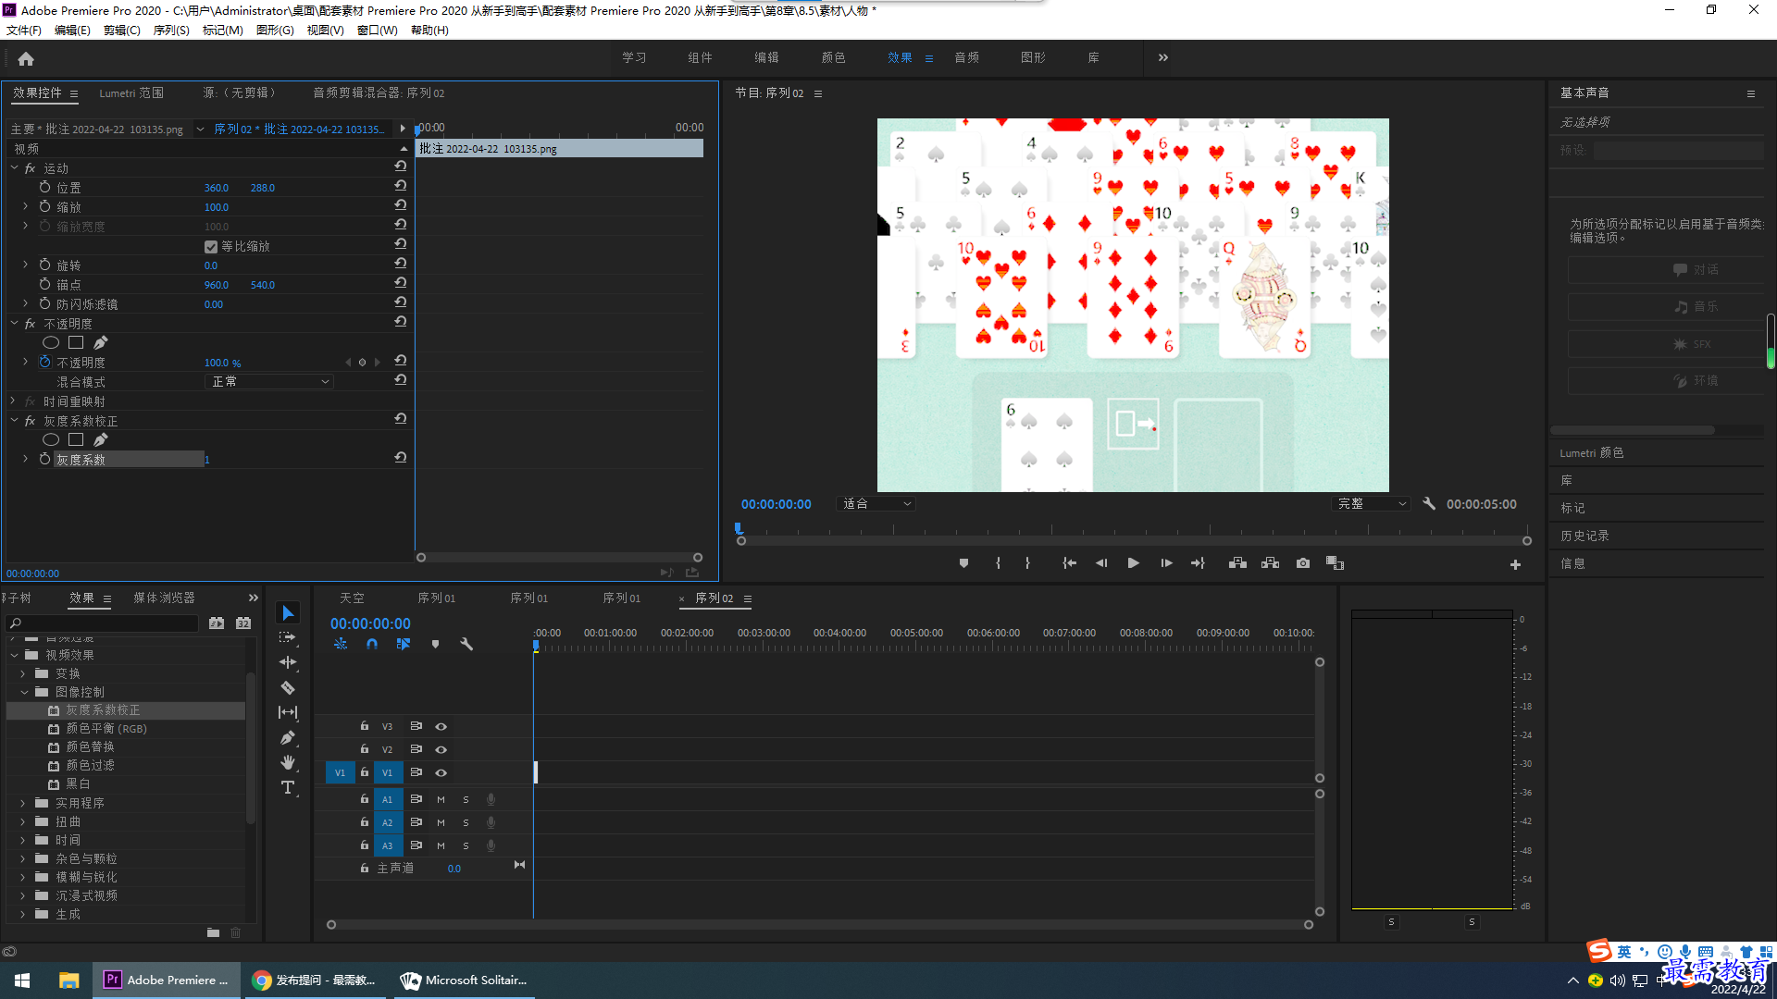This screenshot has height=999, width=1777.
Task: Open the Button Editor plus icon
Action: [x=1515, y=564]
